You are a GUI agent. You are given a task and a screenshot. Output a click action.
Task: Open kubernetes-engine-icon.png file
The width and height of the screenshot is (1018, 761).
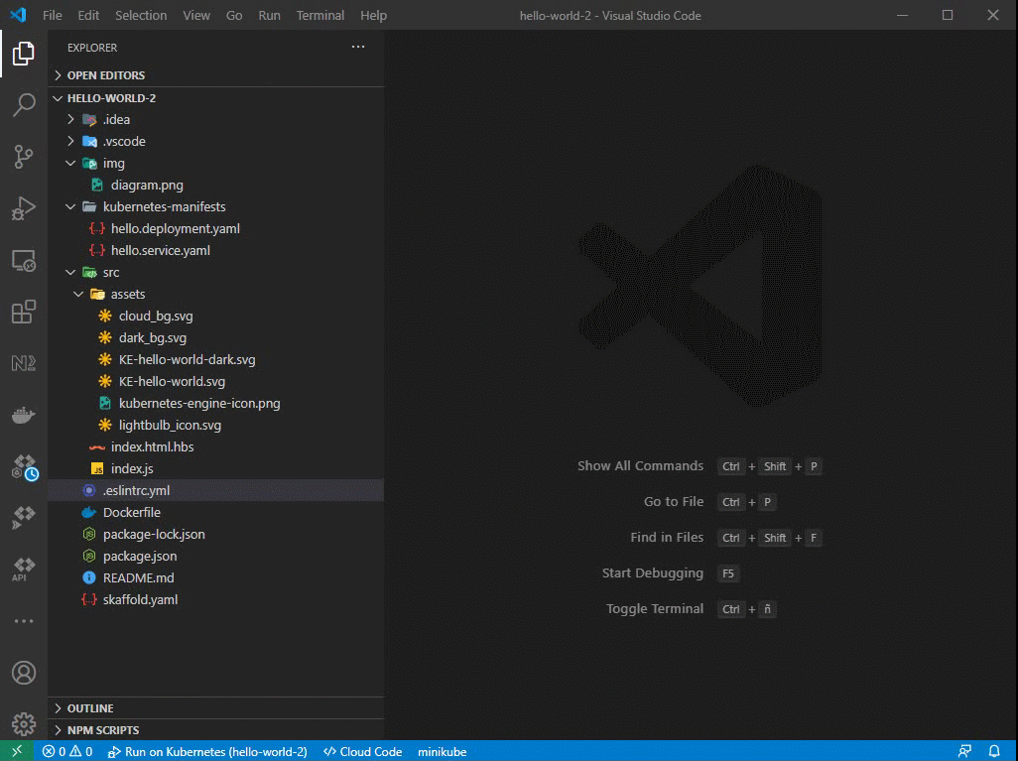pyautogui.click(x=215, y=403)
